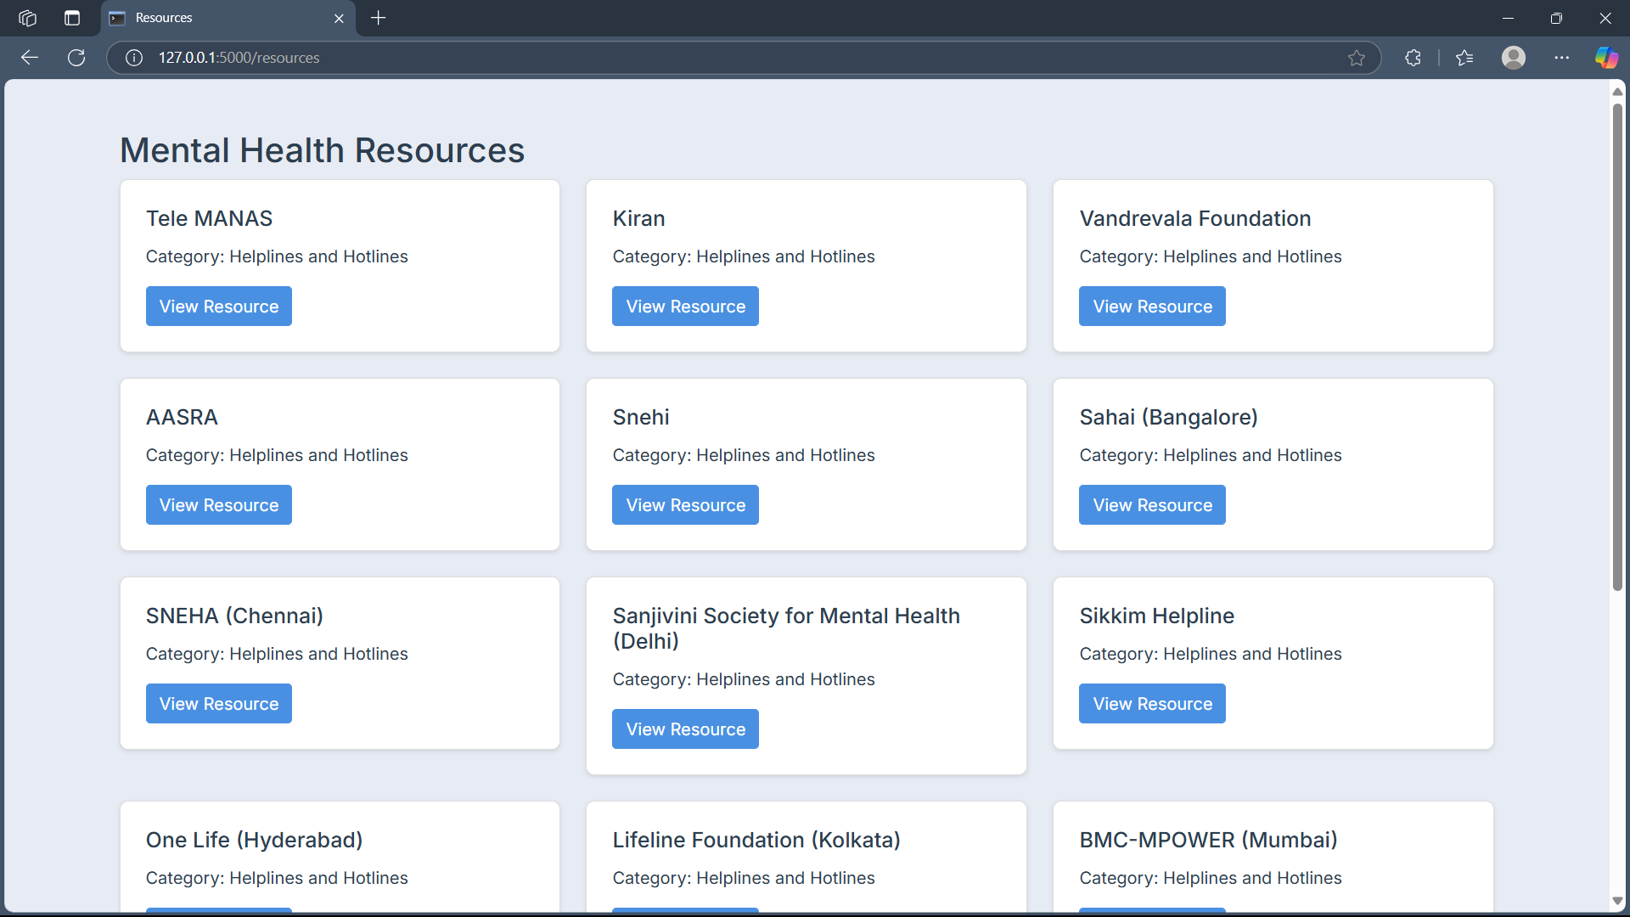Open the tab actions menu icon
The width and height of the screenshot is (1630, 917).
coord(72,18)
